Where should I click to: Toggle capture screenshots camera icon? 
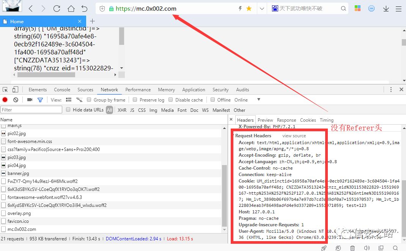[x=30, y=100]
